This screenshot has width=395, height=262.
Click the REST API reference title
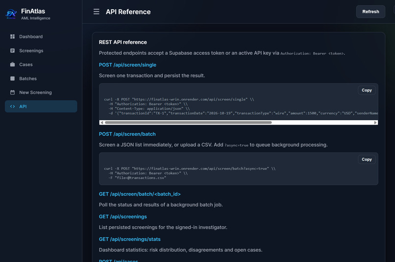(x=123, y=42)
